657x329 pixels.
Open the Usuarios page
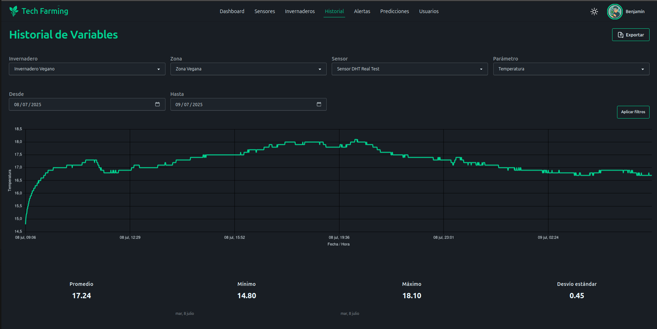pyautogui.click(x=429, y=11)
